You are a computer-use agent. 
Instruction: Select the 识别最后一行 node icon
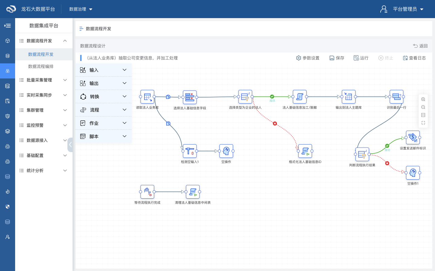pos(397,97)
